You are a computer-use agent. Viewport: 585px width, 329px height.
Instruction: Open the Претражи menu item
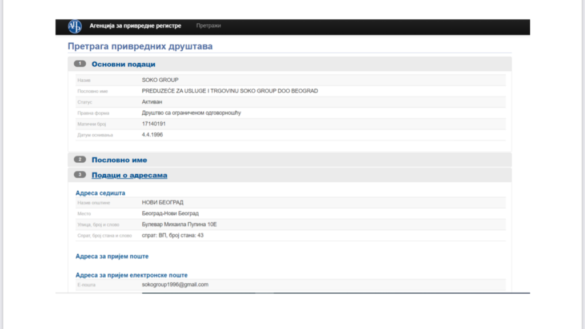(209, 26)
